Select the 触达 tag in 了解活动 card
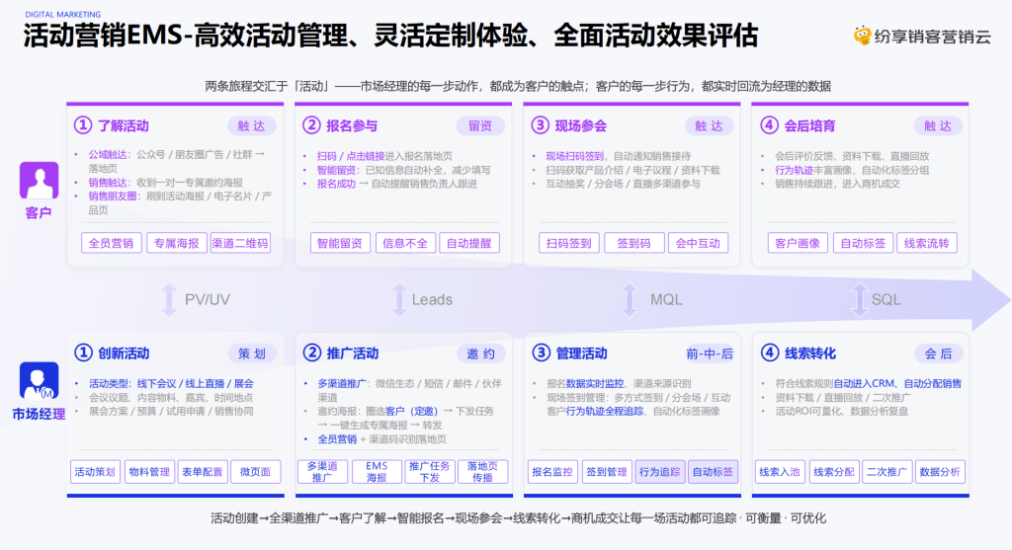The image size is (1012, 550). pyautogui.click(x=252, y=125)
